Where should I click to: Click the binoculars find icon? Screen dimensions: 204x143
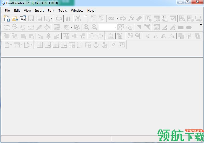point(68,19)
